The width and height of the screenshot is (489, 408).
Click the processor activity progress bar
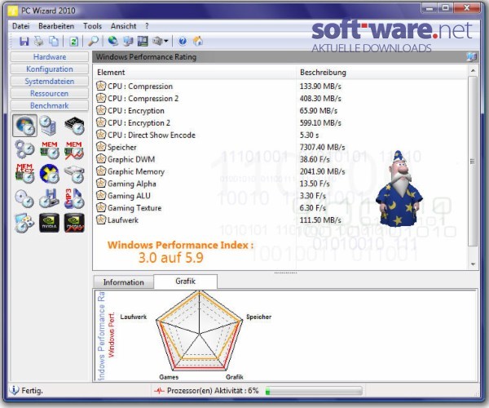pyautogui.click(x=314, y=391)
